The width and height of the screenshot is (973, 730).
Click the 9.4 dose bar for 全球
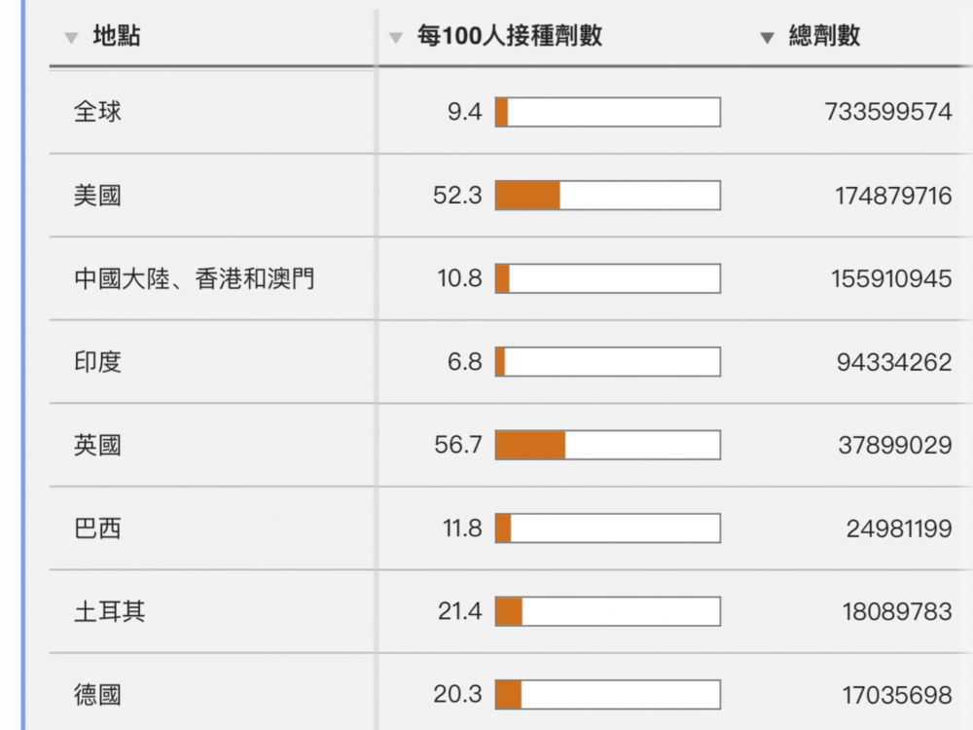[607, 112]
